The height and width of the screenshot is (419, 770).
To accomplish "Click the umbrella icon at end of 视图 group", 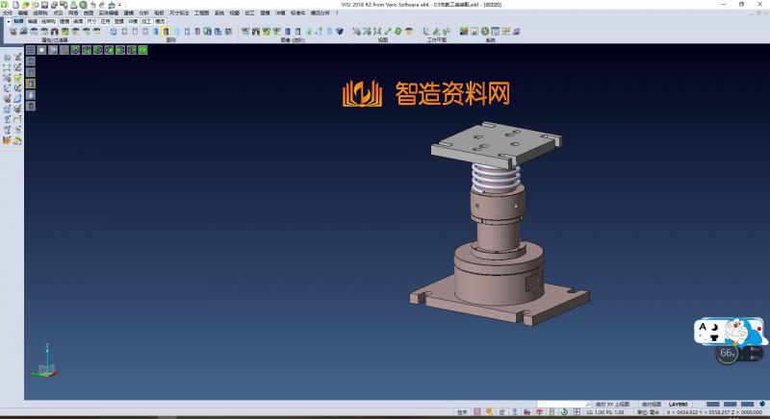I will [408, 32].
